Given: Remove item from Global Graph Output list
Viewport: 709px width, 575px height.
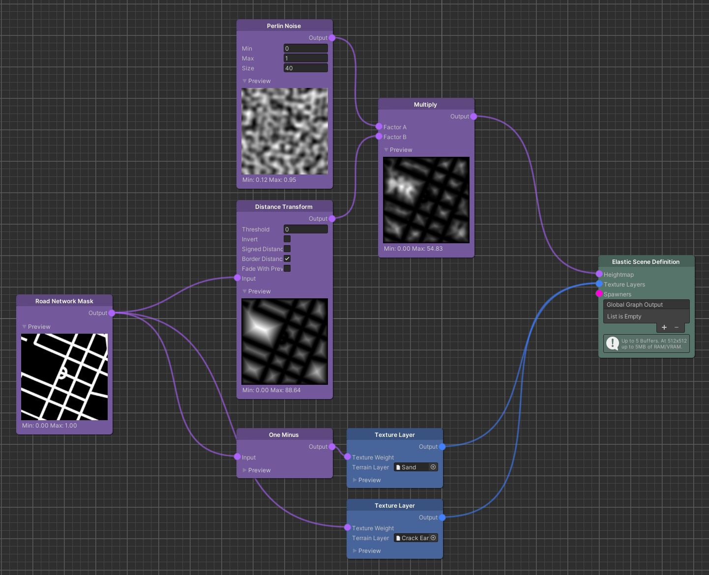Looking at the screenshot, I should [677, 327].
